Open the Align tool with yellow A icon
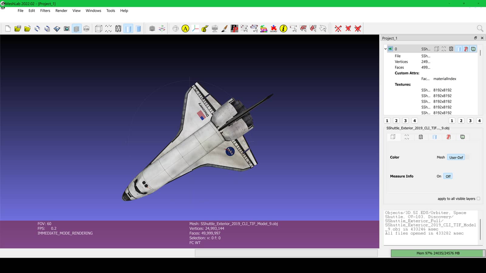The width and height of the screenshot is (486, 273). 185,29
